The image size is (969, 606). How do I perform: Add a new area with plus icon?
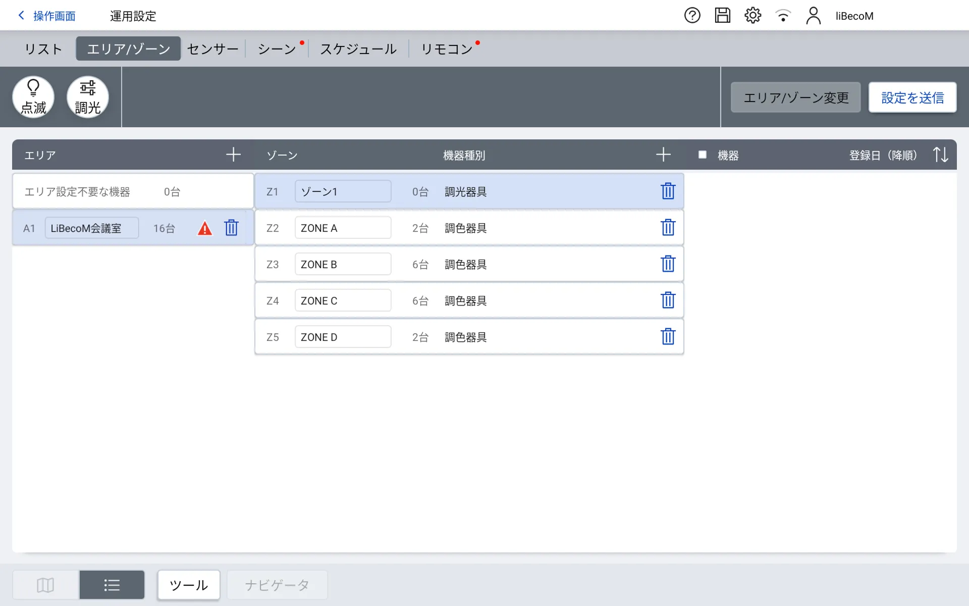[x=233, y=155]
